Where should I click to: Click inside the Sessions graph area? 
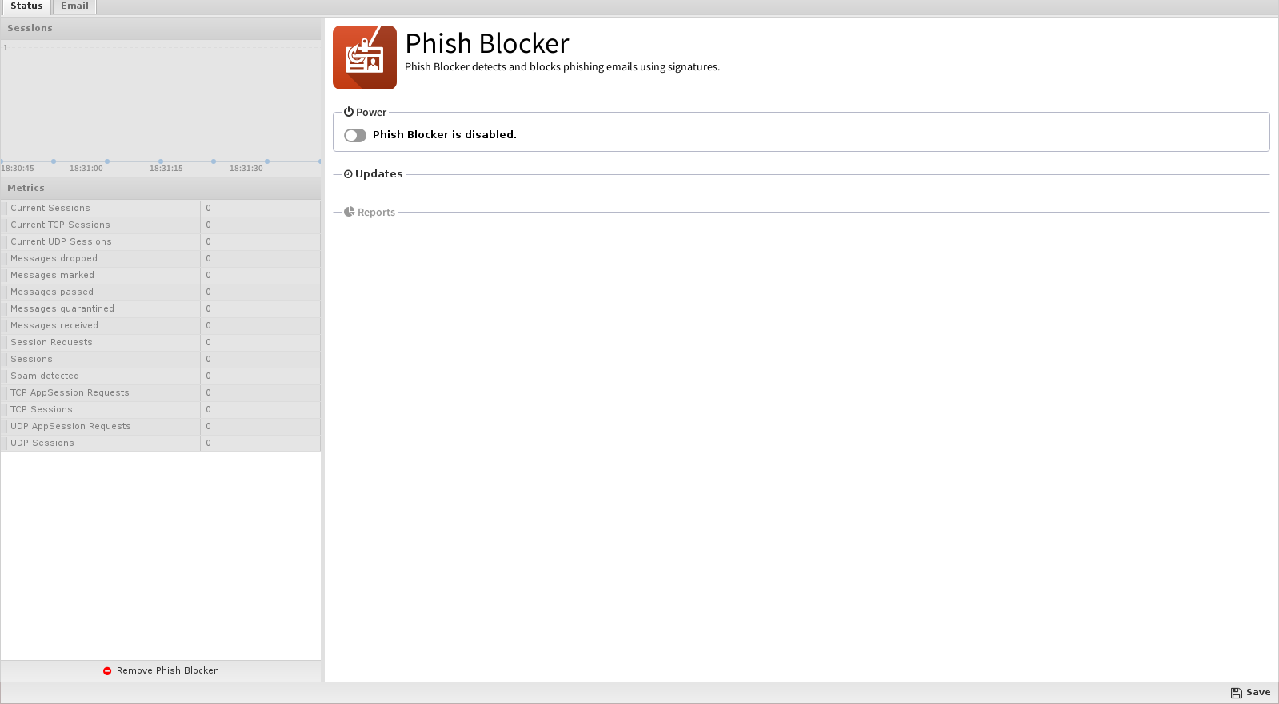160,104
